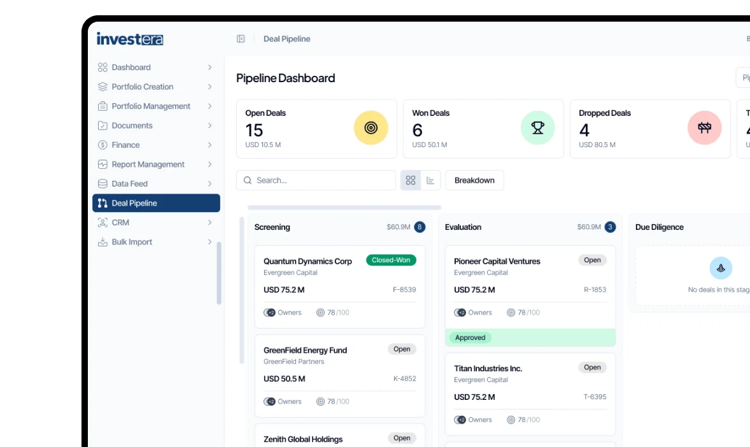The height and width of the screenshot is (447, 750).
Task: Click the investera logo
Action: coord(130,39)
